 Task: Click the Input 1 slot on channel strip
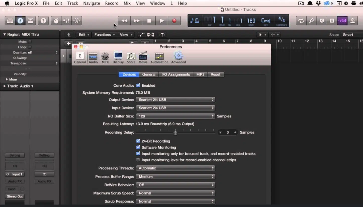point(17,174)
